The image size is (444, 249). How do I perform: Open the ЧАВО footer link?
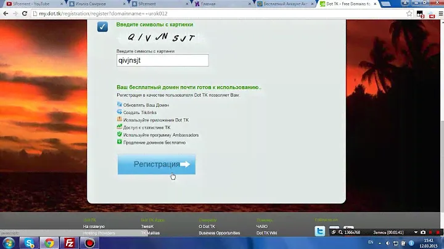pos(262,226)
